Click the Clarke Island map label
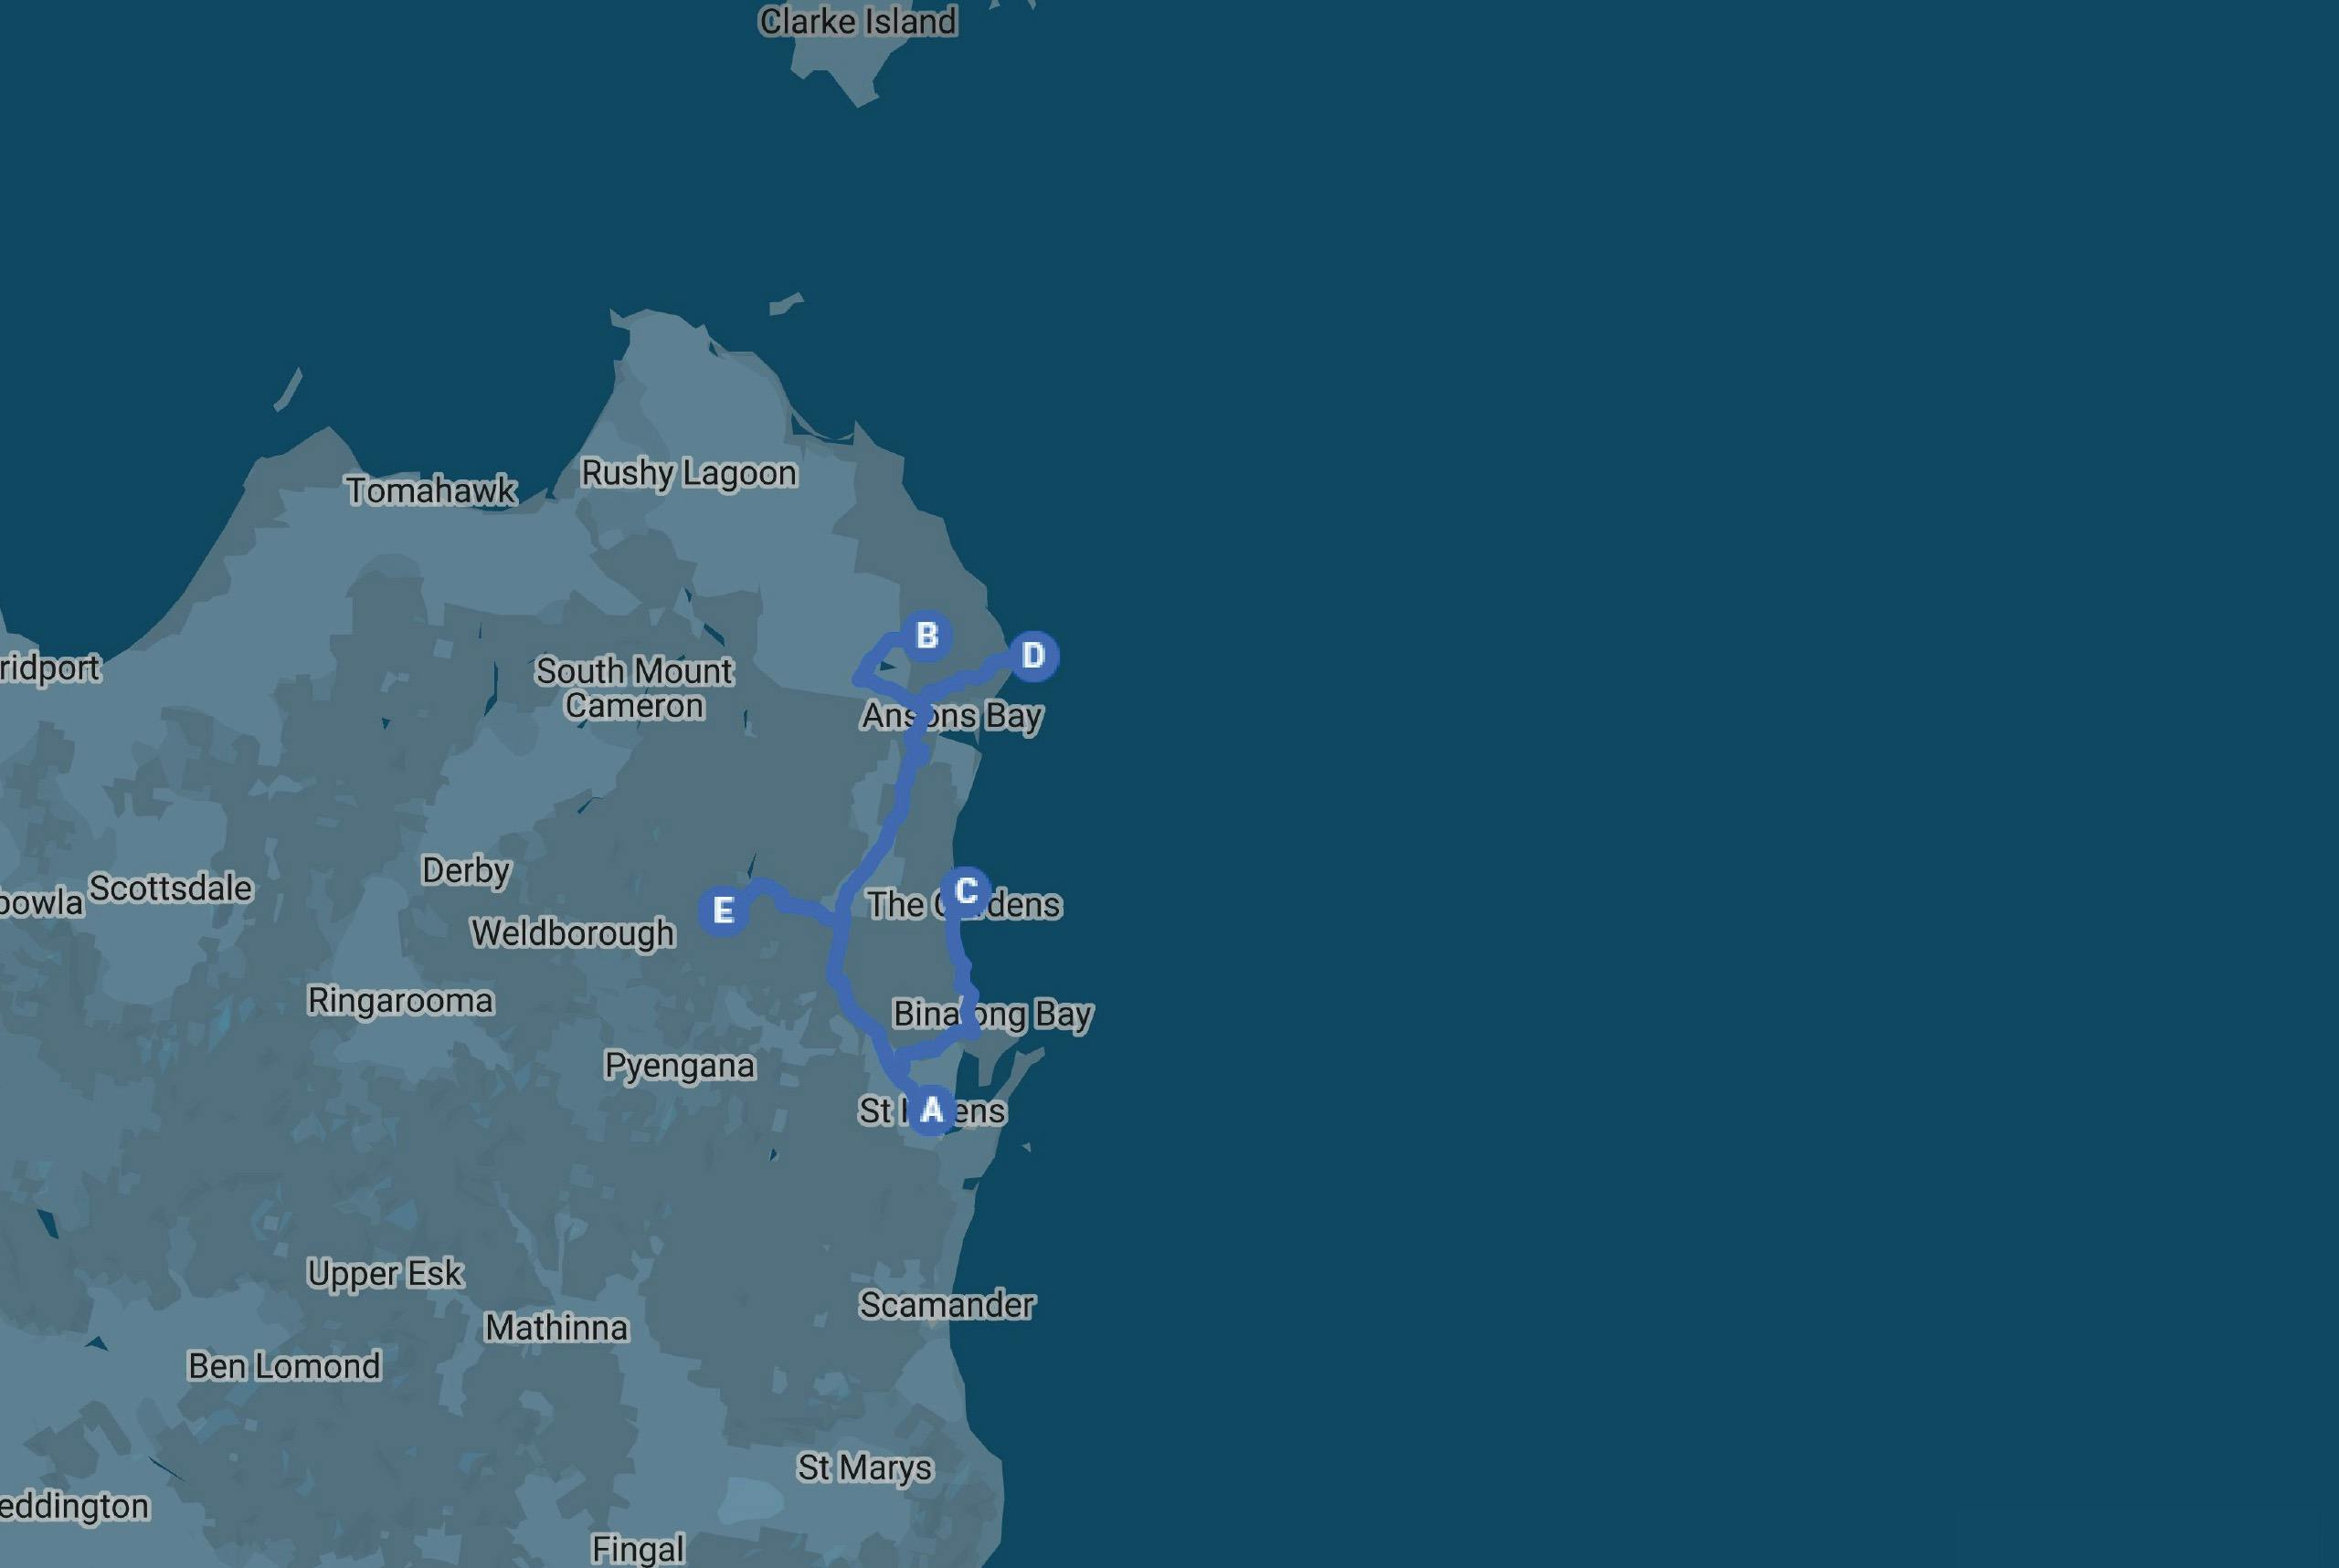The width and height of the screenshot is (2339, 1568). tap(857, 21)
